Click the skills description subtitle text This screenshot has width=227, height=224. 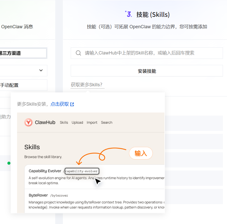147,27
